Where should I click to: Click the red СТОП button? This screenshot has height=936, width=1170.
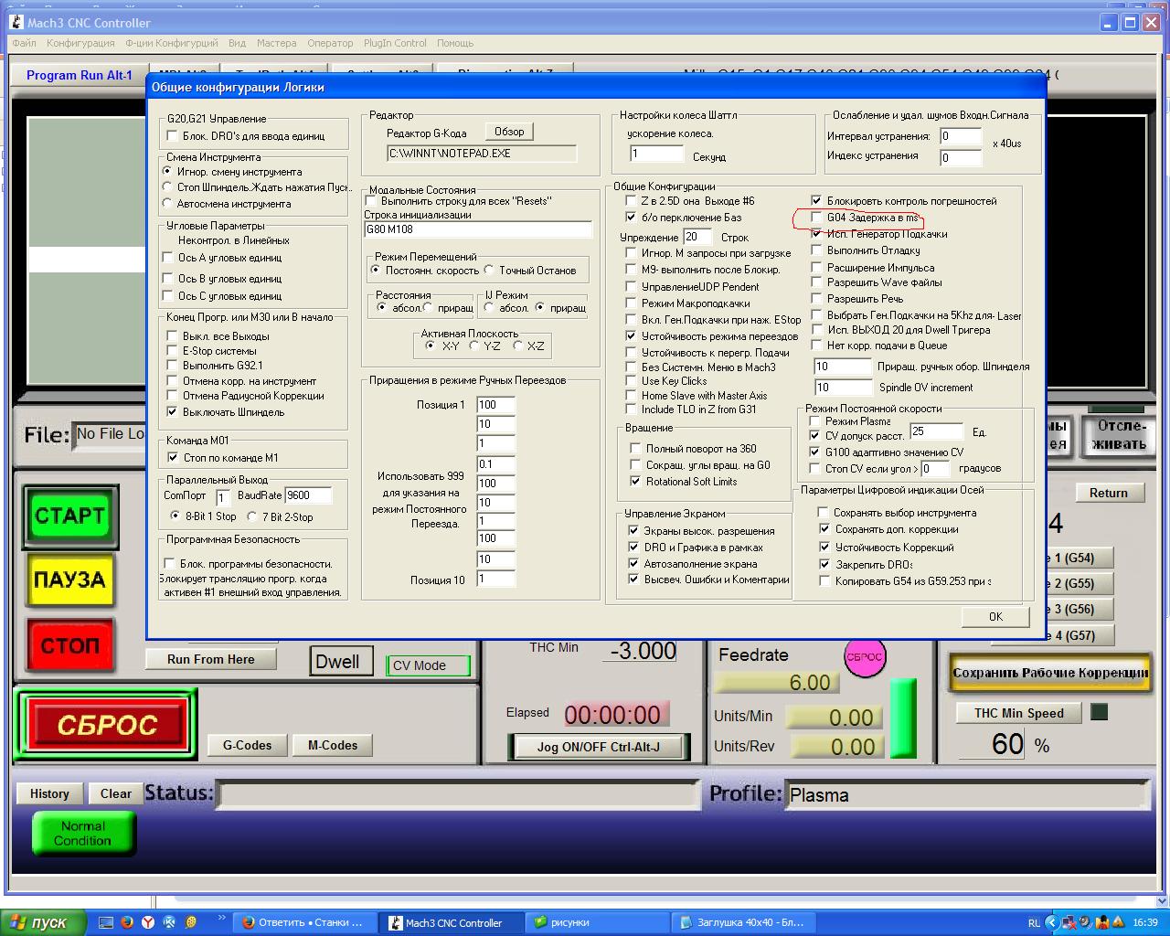click(x=69, y=645)
